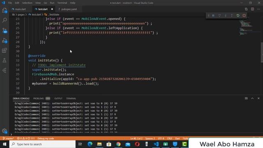The width and height of the screenshot is (263, 148).
Task: Click pages in the breadcrumb path
Action: point(21,15)
